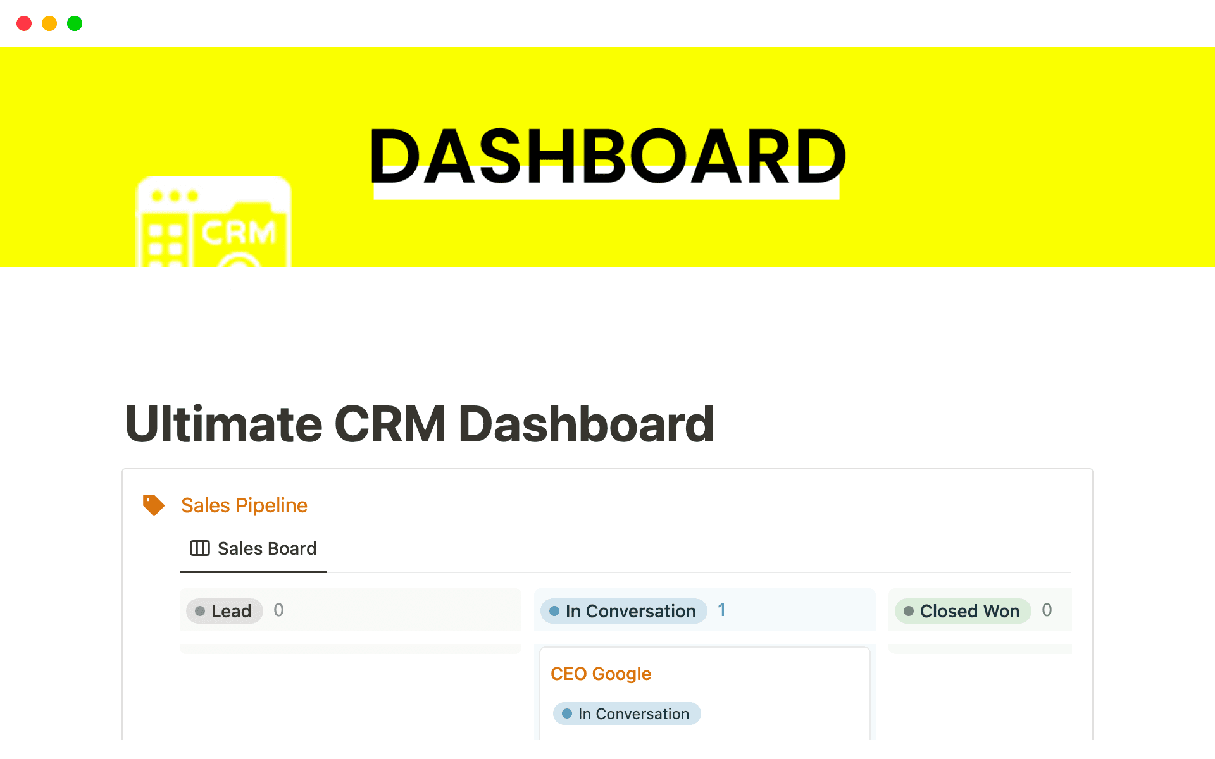Image resolution: width=1215 pixels, height=759 pixels.
Task: Click the board view icon next to Sales Board
Action: tap(200, 548)
